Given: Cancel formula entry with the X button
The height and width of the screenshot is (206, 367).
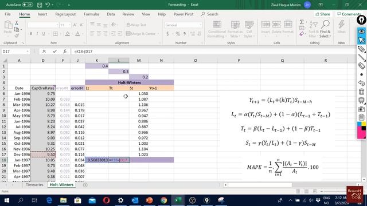Looking at the screenshot, I should pyautogui.click(x=44, y=51).
